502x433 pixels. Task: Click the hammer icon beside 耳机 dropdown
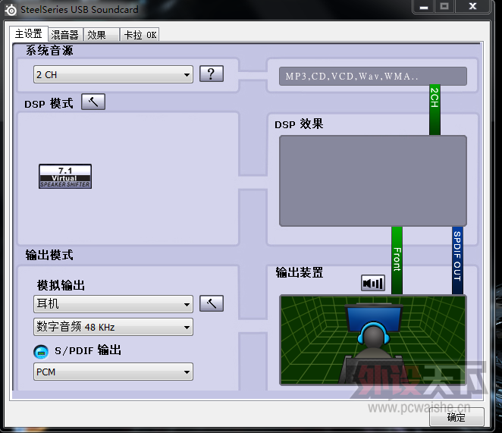212,304
